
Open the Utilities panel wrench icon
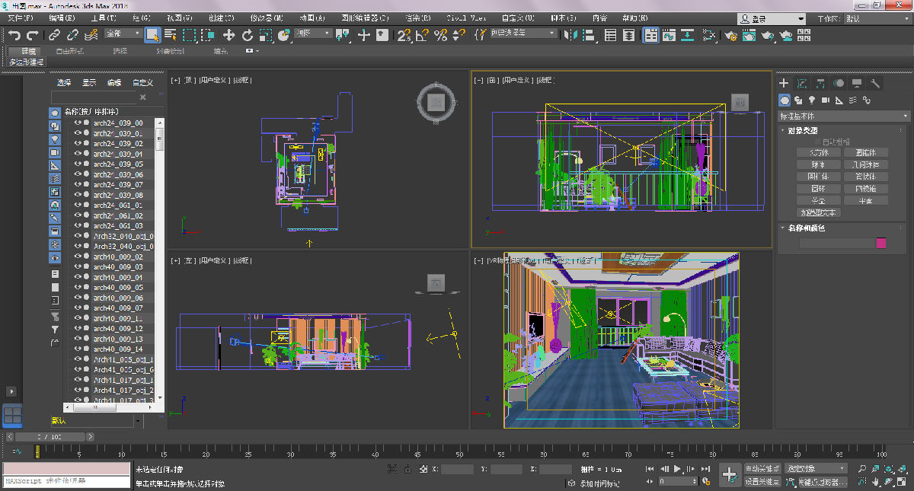point(876,83)
